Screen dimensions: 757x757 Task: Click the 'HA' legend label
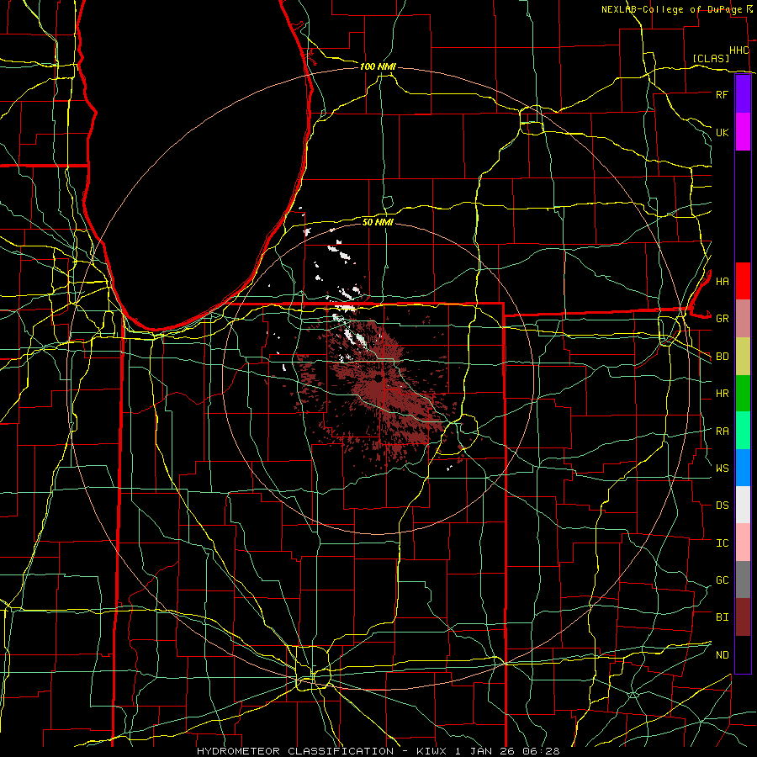coord(722,281)
